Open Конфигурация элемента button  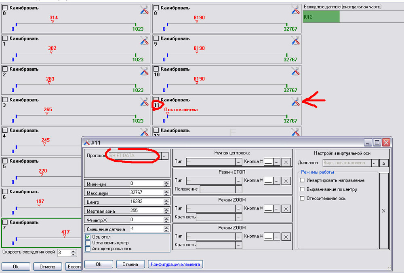[x=175, y=264]
